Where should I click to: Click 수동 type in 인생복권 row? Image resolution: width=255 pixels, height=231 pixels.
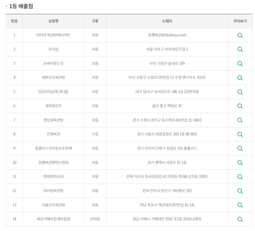click(95, 134)
